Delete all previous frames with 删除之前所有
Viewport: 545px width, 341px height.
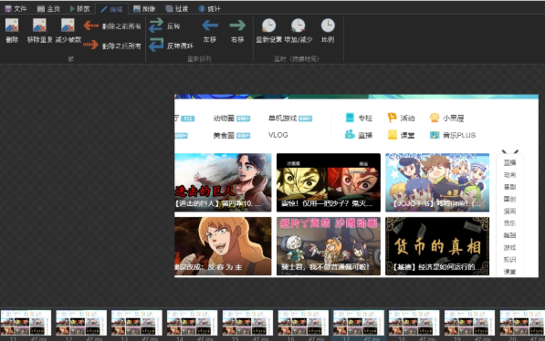tap(112, 26)
